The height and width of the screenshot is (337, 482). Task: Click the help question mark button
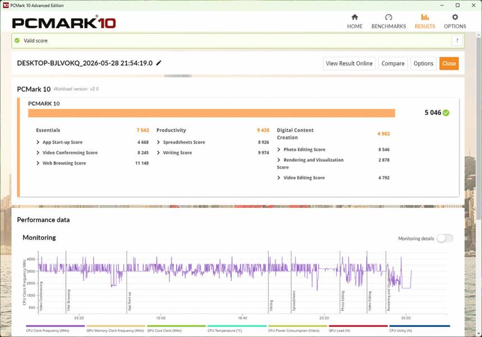click(457, 40)
